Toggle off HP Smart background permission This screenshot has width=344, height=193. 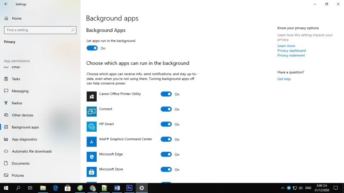tap(166, 124)
